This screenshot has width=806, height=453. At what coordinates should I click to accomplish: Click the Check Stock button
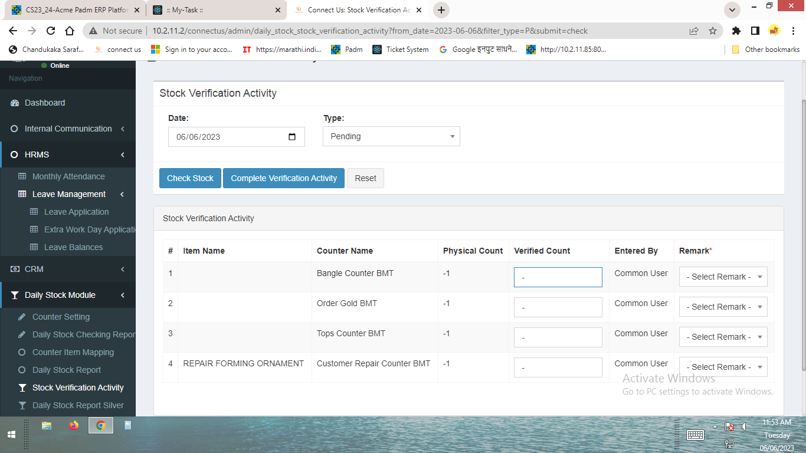[190, 178]
